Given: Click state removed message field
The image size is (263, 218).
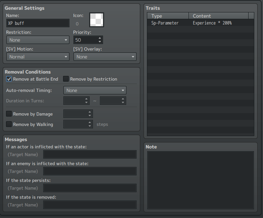Looking at the screenshot, I should coord(90,205).
